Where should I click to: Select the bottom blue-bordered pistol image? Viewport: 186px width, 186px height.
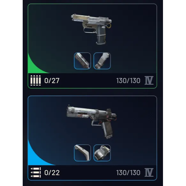[92, 122]
